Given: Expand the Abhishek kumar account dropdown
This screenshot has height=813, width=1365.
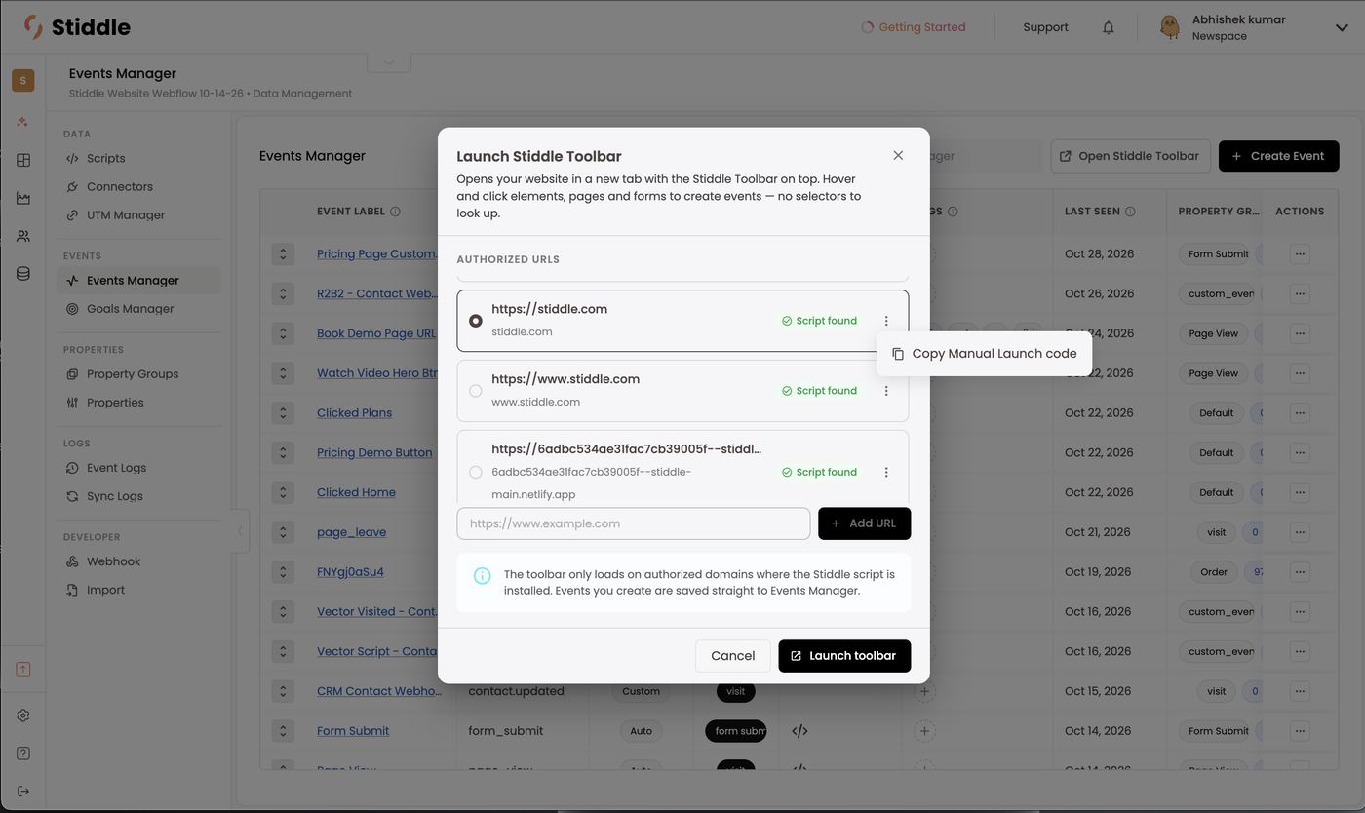Looking at the screenshot, I should pyautogui.click(x=1342, y=27).
